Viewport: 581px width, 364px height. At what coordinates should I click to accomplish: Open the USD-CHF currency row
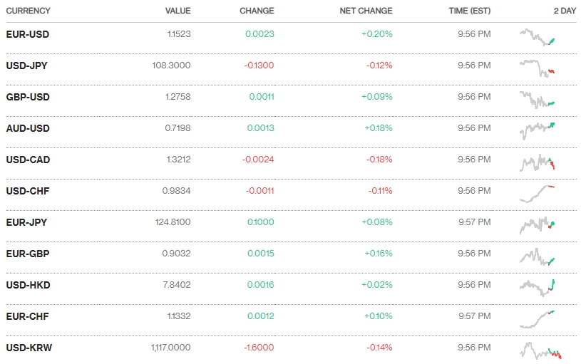(x=28, y=191)
